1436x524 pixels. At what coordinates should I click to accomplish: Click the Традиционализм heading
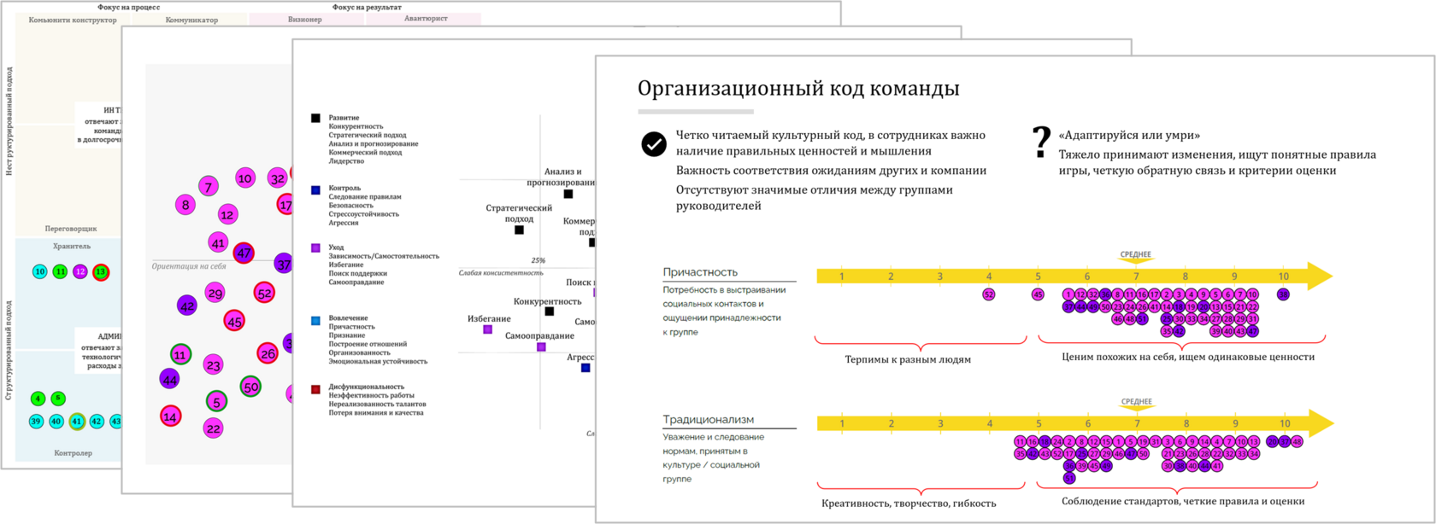(x=709, y=419)
